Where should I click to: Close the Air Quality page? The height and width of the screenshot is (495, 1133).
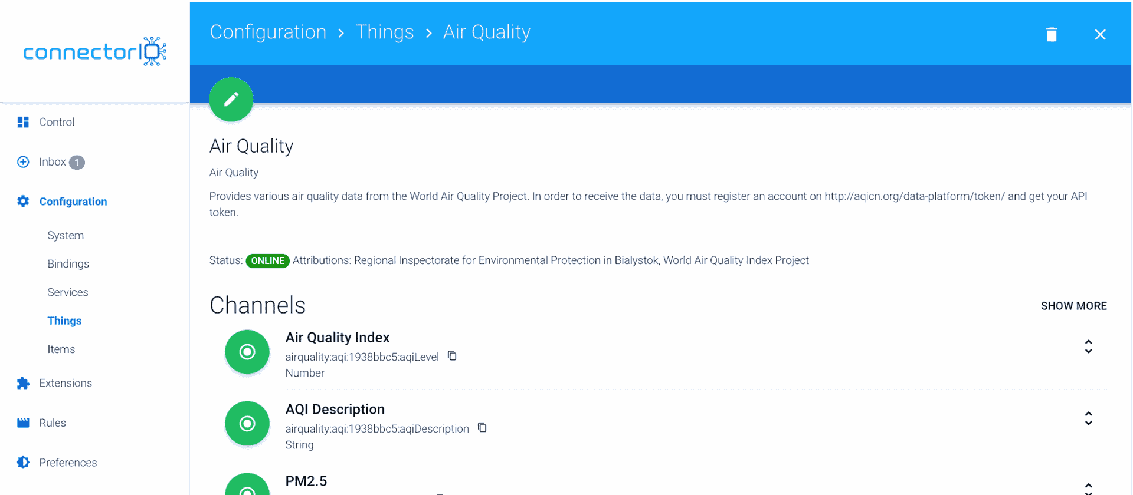point(1100,34)
